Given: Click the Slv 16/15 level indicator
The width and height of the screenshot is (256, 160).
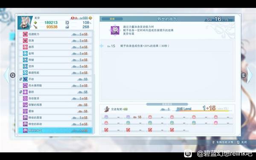Looking at the screenshot, I should coord(217,19).
